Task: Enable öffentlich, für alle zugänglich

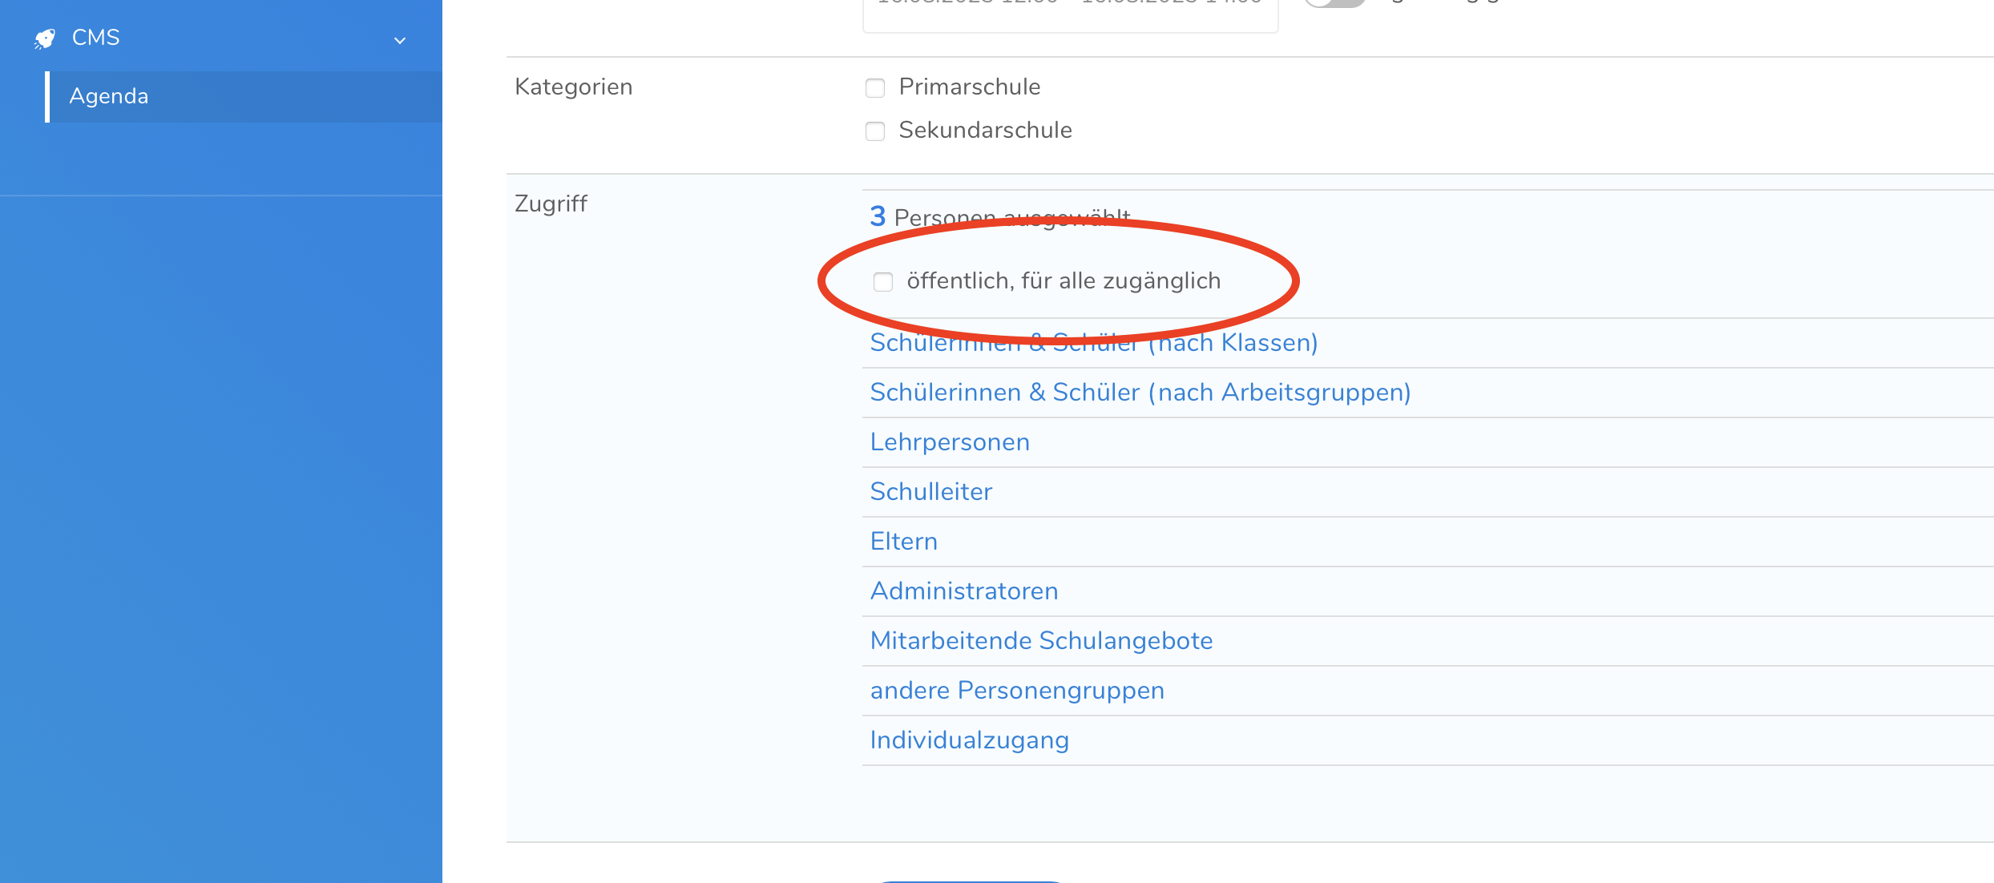Action: tap(883, 282)
